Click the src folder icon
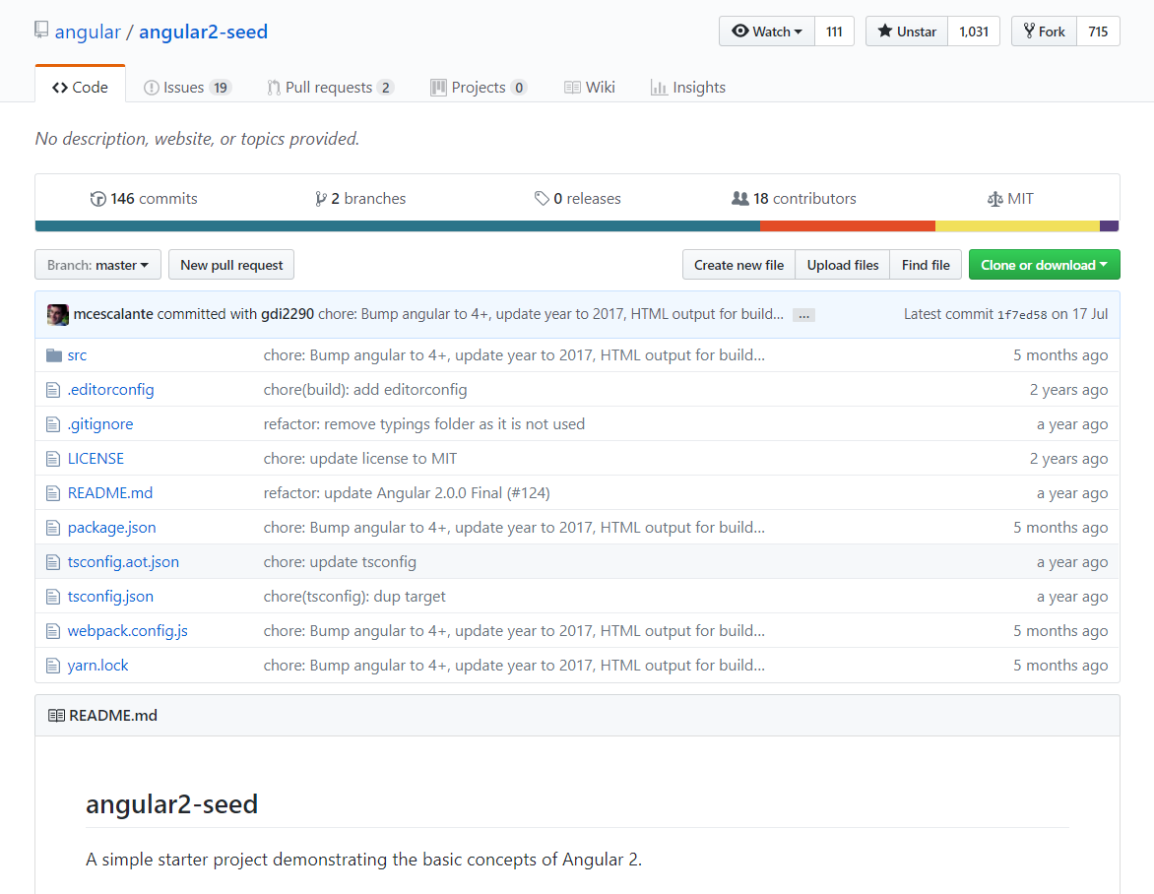Image resolution: width=1154 pixels, height=894 pixels. (54, 355)
